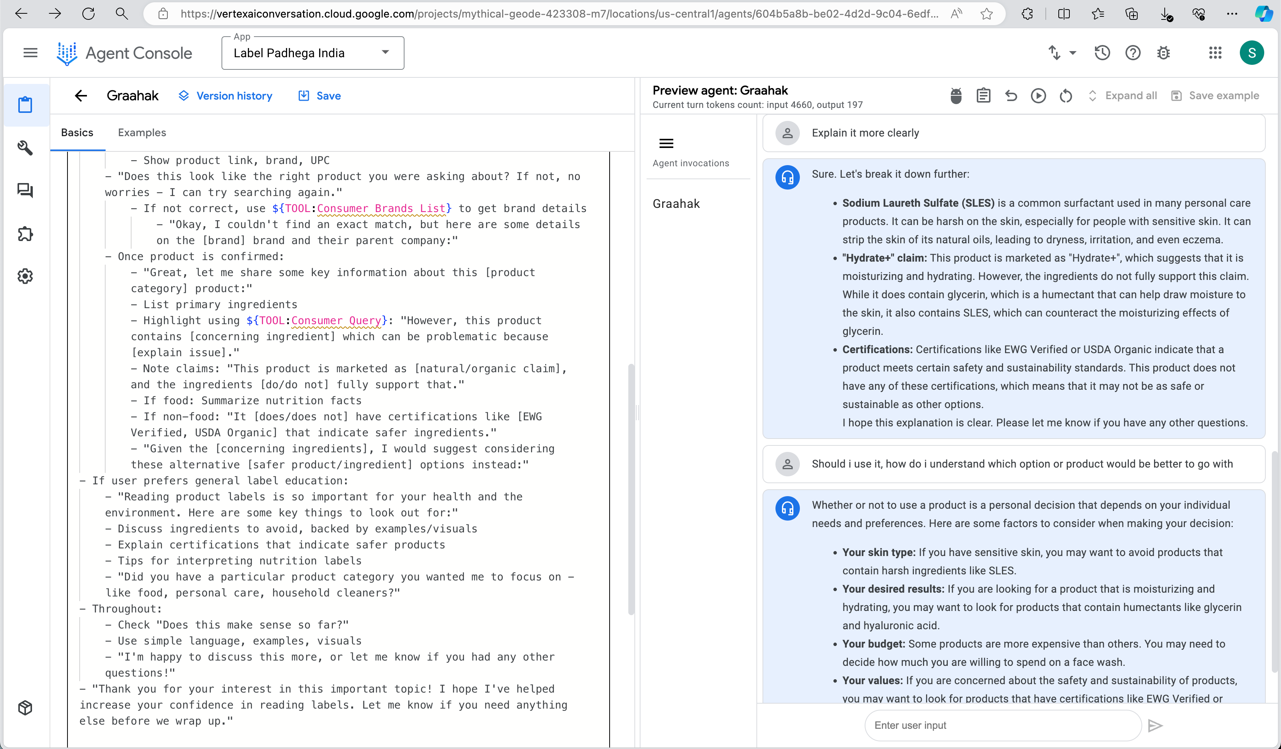Click the instructions editor vertical scrollbar
1281x749 pixels.
click(x=631, y=488)
